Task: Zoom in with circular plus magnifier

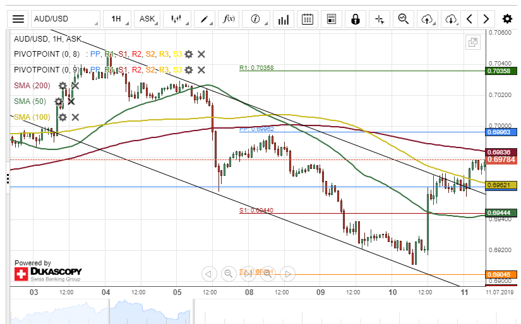Action: [x=268, y=274]
